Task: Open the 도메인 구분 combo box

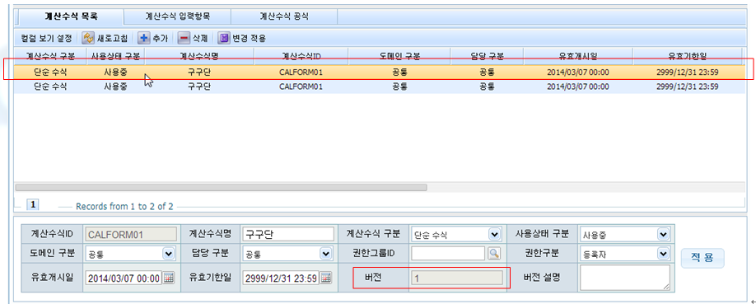Action: coord(129,253)
